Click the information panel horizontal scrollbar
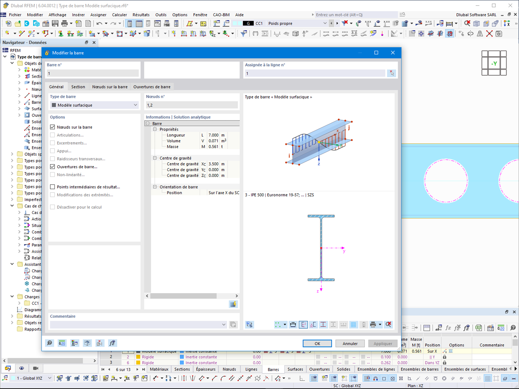This screenshot has width=519, height=389. [x=184, y=296]
